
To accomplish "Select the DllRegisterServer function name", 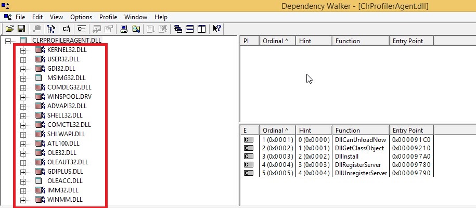I will click(358, 165).
